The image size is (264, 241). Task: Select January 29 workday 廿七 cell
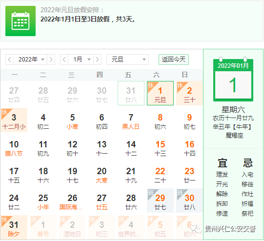(160, 201)
